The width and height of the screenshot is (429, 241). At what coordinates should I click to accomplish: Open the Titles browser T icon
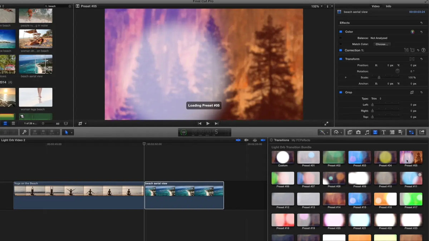click(x=384, y=132)
